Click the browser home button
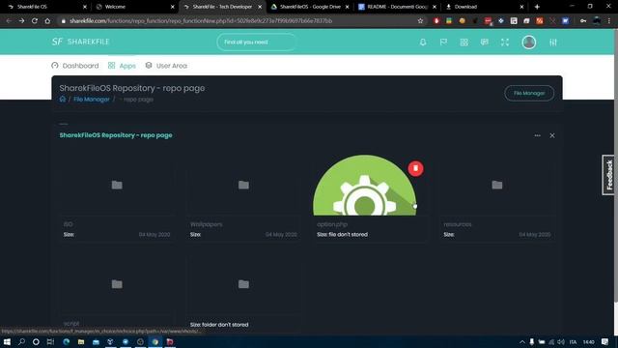The height and width of the screenshot is (348, 618). pyautogui.click(x=47, y=21)
